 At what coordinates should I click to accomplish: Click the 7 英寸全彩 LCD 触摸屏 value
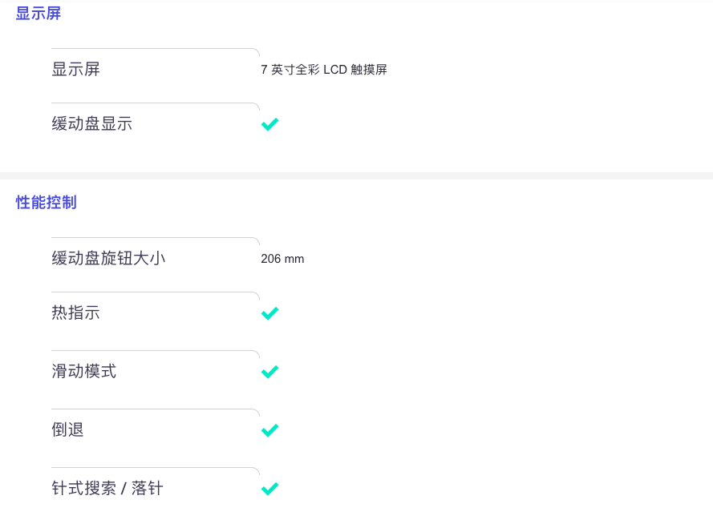click(324, 70)
